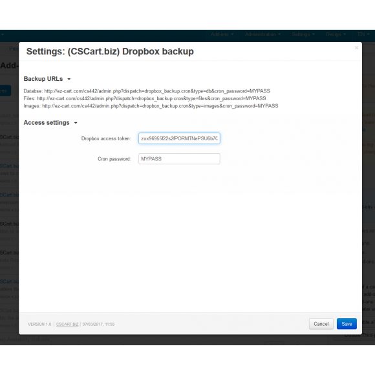Viewport: 375px width, 375px height.
Task: Open the Settings menu in top bar
Action: pyautogui.click(x=303, y=34)
